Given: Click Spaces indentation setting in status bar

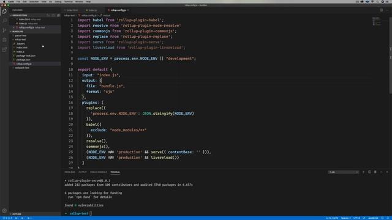Looking at the screenshot, I should point(346,218).
